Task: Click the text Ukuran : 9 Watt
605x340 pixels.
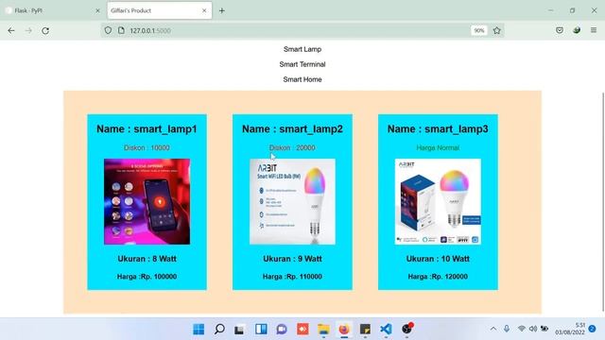Action: click(x=292, y=259)
